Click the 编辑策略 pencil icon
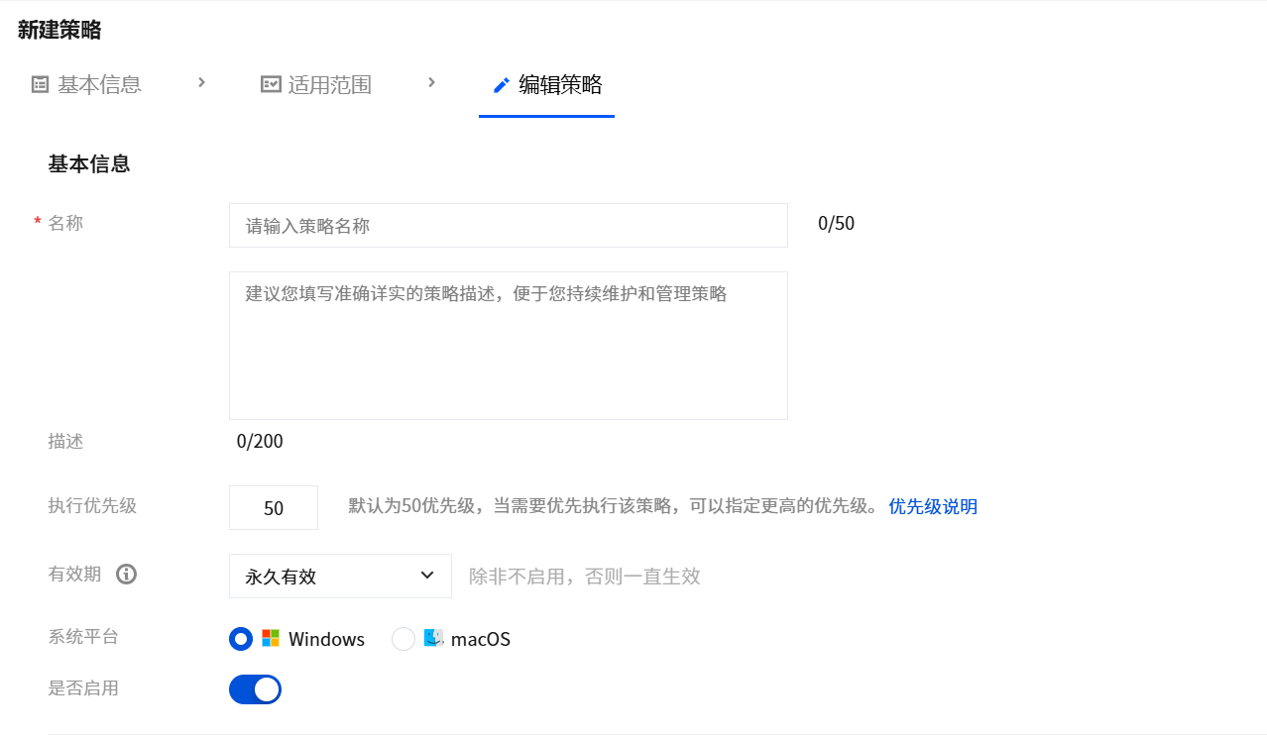The width and height of the screenshot is (1267, 737). pos(502,85)
